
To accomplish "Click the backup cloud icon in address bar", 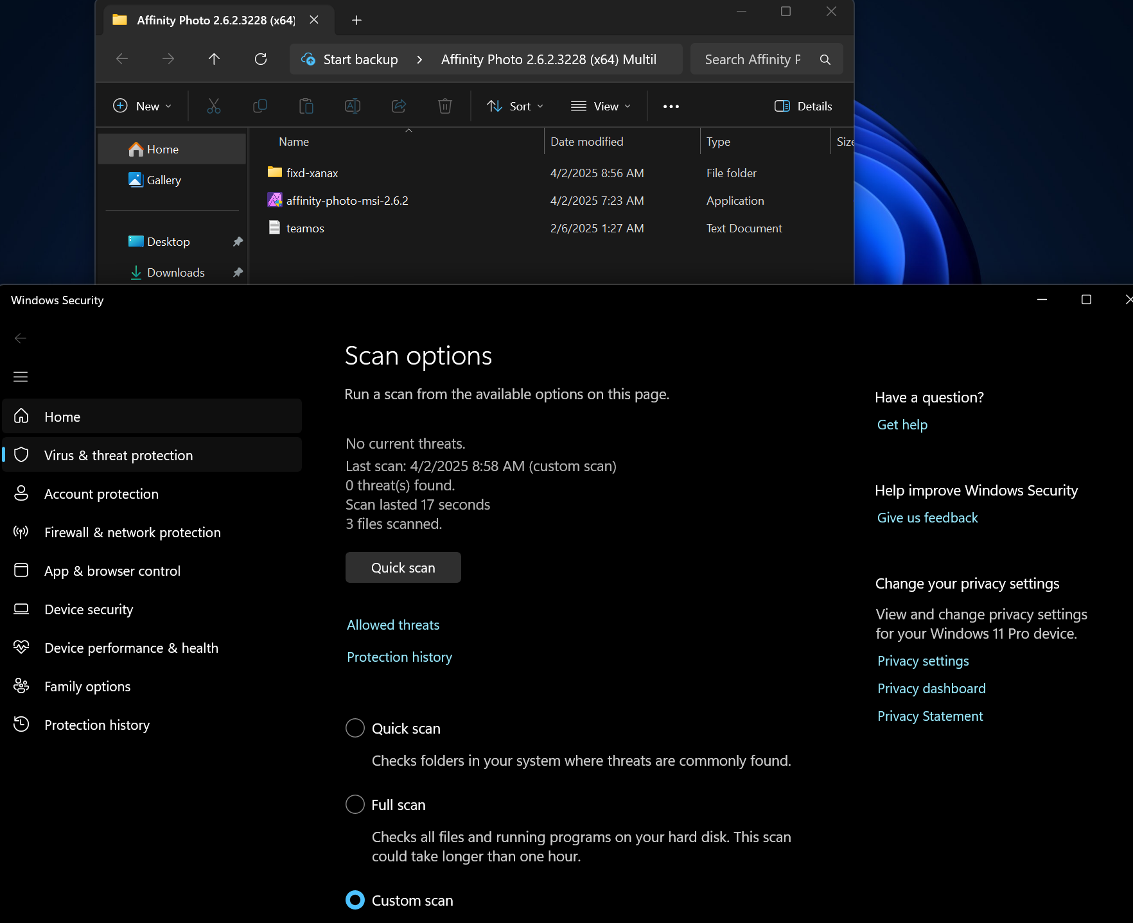I will 308,59.
